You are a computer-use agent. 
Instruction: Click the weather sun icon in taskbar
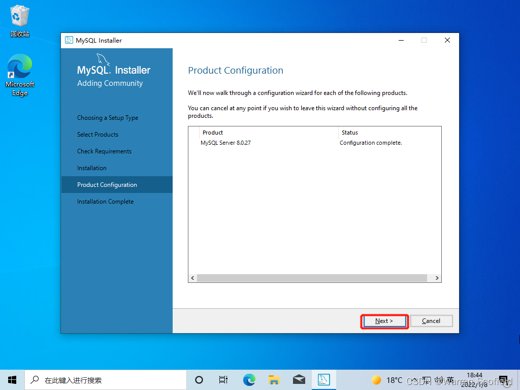click(x=376, y=380)
